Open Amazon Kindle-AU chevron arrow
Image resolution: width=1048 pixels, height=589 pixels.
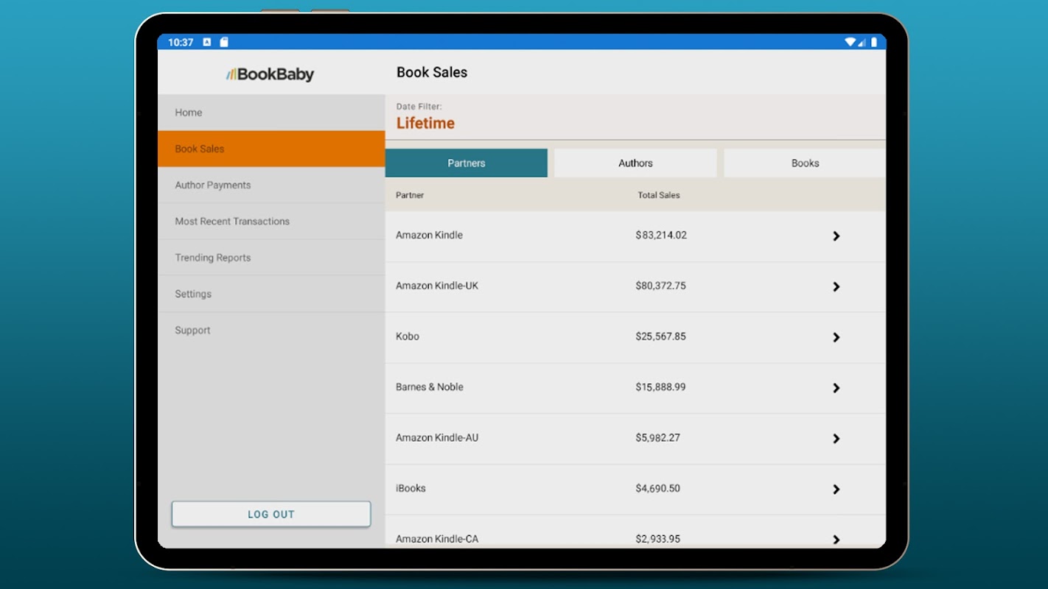click(x=836, y=439)
